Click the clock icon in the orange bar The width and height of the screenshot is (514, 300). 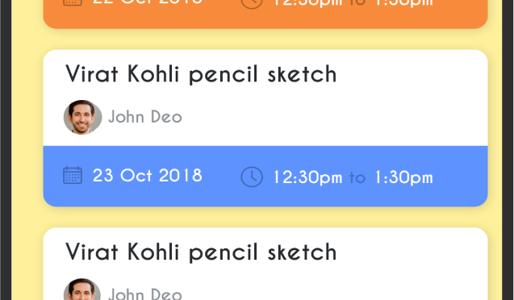coord(252,4)
